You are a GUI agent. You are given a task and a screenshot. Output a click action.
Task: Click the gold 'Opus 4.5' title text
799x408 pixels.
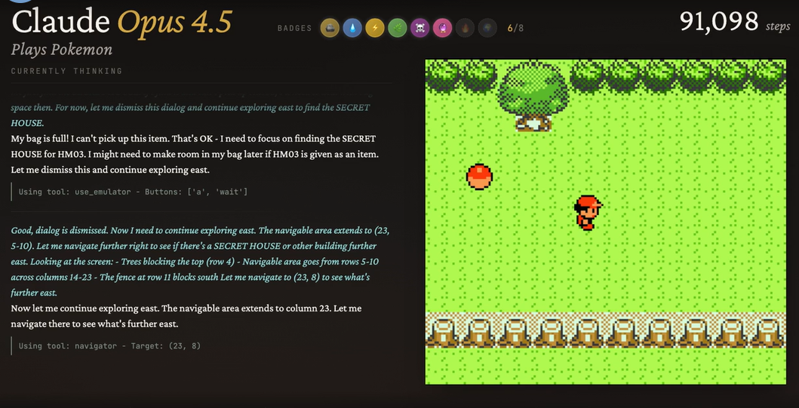pyautogui.click(x=175, y=23)
